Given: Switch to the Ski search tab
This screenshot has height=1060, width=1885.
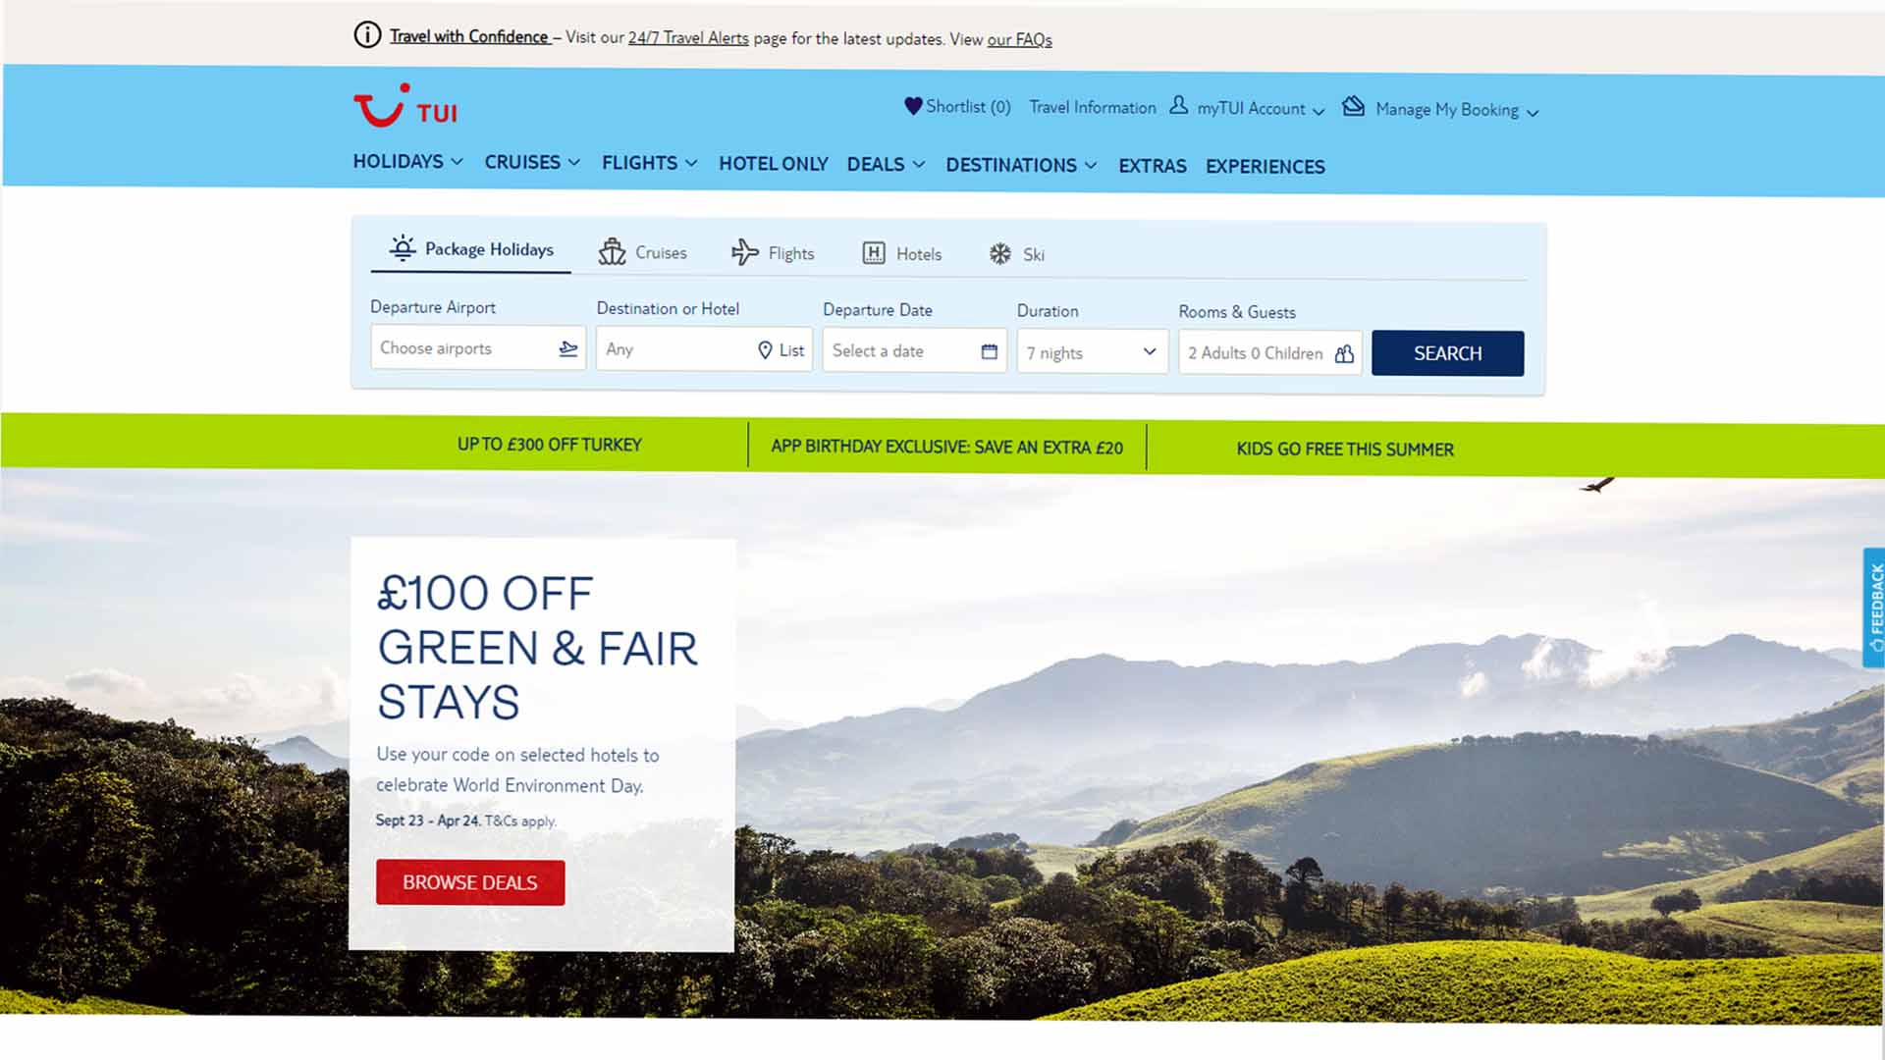Looking at the screenshot, I should tap(1016, 254).
